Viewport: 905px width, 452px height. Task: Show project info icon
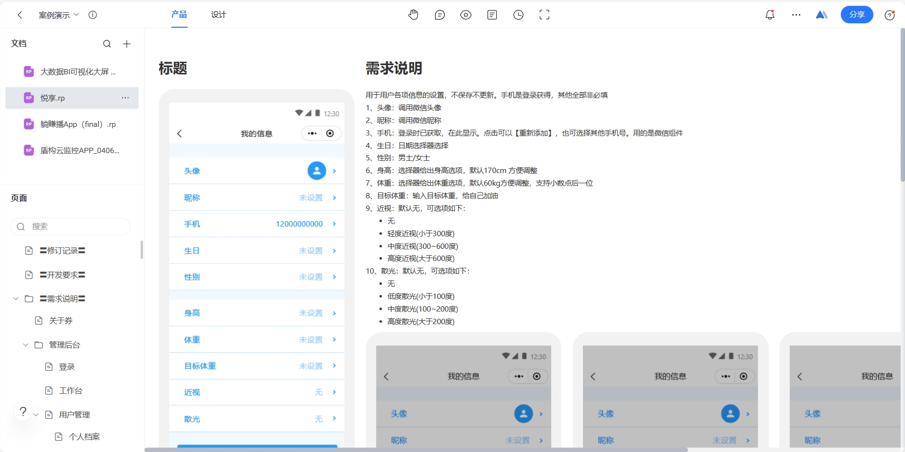pyautogui.click(x=92, y=15)
